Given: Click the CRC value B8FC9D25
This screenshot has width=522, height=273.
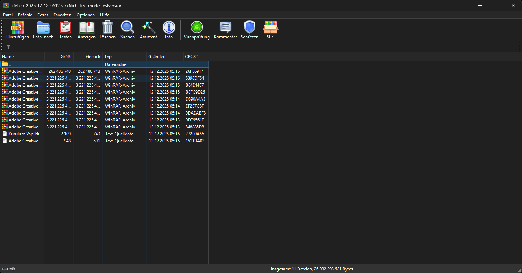Looking at the screenshot, I should click(x=195, y=92).
